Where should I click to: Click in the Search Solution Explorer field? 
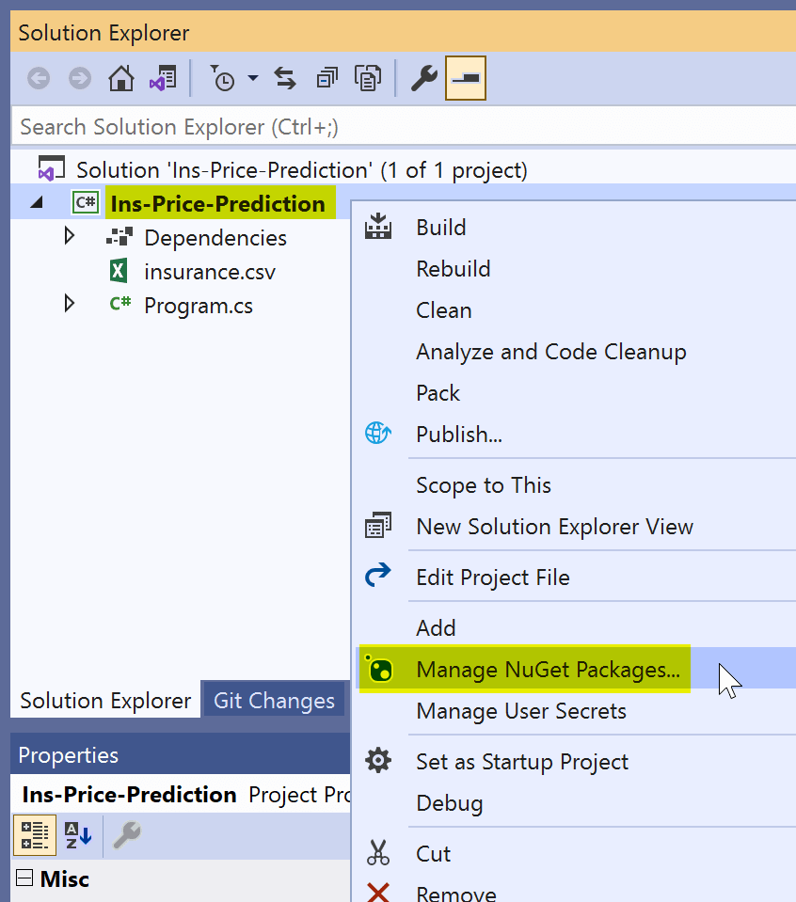point(403,127)
